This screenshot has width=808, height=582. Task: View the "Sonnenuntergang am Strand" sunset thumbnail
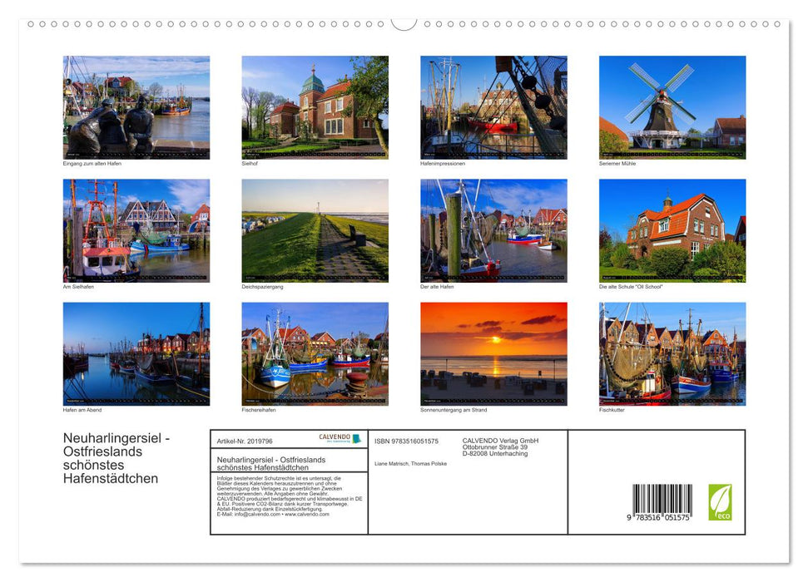[x=493, y=353]
